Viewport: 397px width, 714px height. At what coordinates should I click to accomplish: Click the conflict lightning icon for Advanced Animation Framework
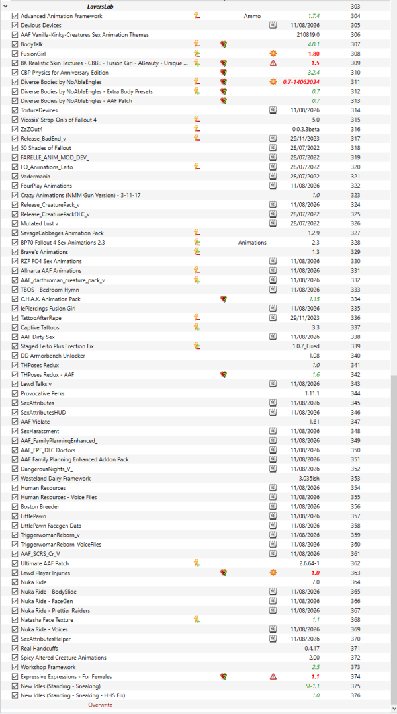tap(197, 16)
